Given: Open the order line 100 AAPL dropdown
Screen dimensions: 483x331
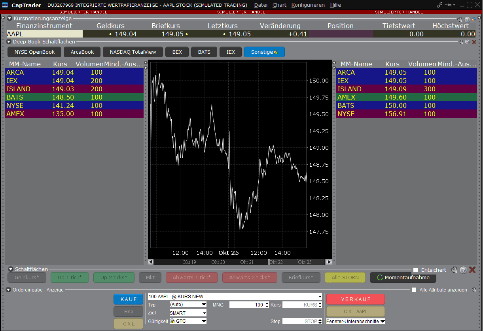Looking at the screenshot, I should 235,296.
